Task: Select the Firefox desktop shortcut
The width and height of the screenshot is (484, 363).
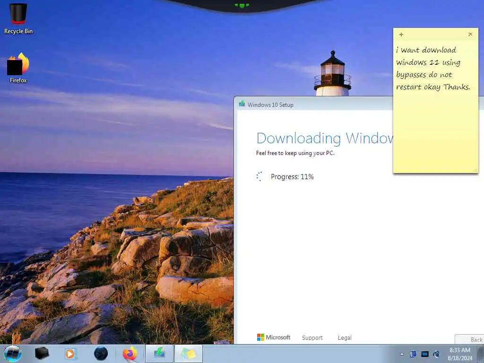Action: pos(18,68)
